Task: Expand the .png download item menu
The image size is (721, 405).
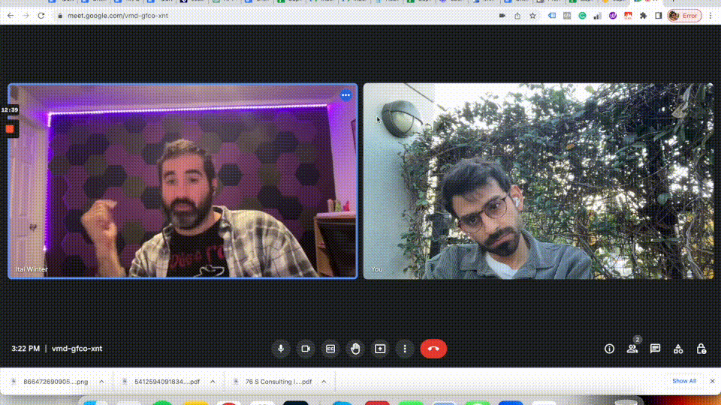Action: tap(101, 382)
